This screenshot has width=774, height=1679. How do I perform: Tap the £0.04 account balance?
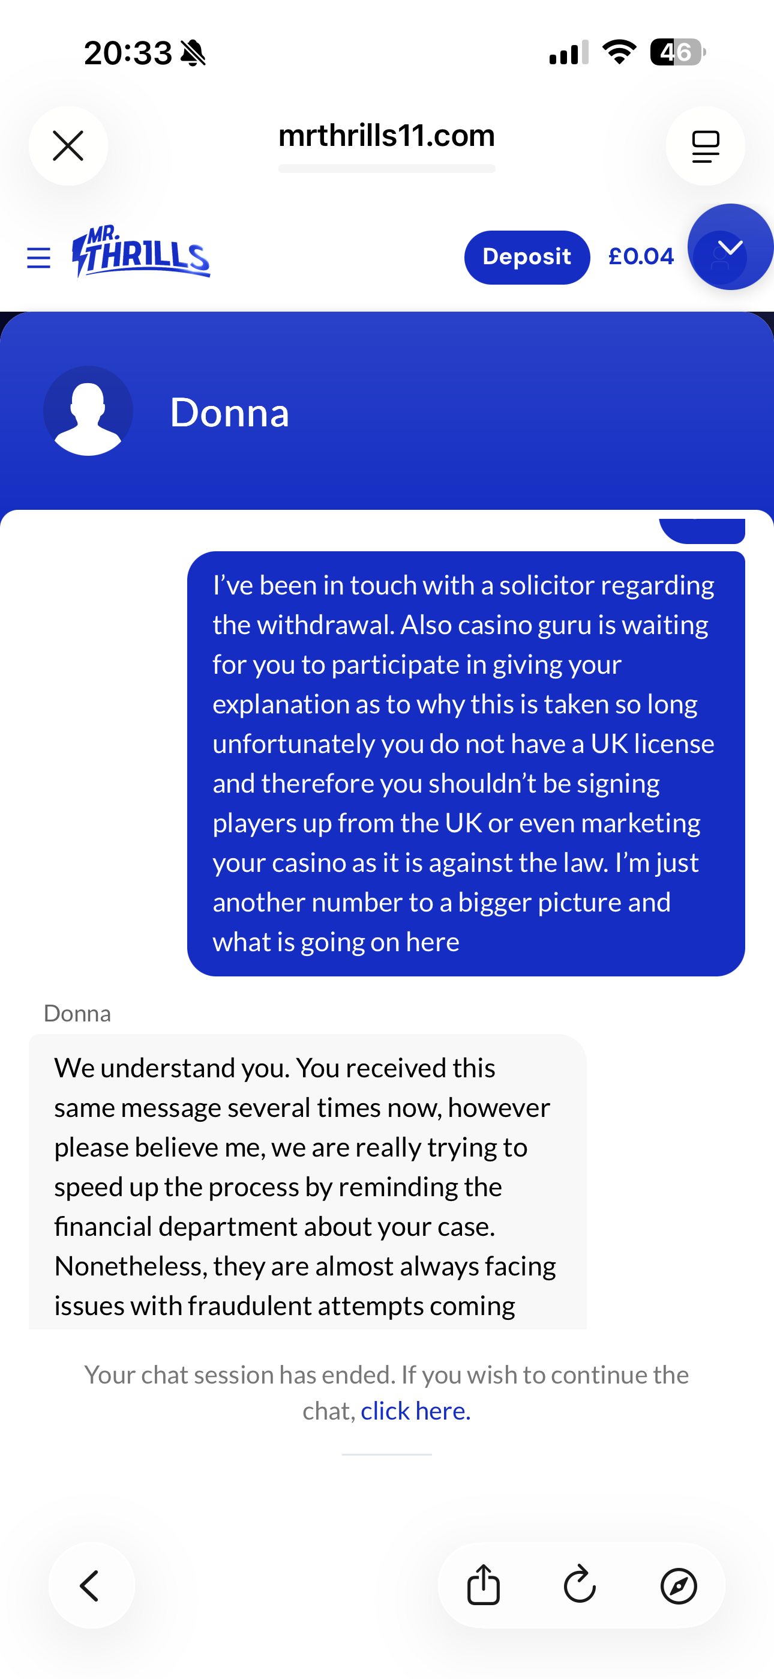[641, 257]
